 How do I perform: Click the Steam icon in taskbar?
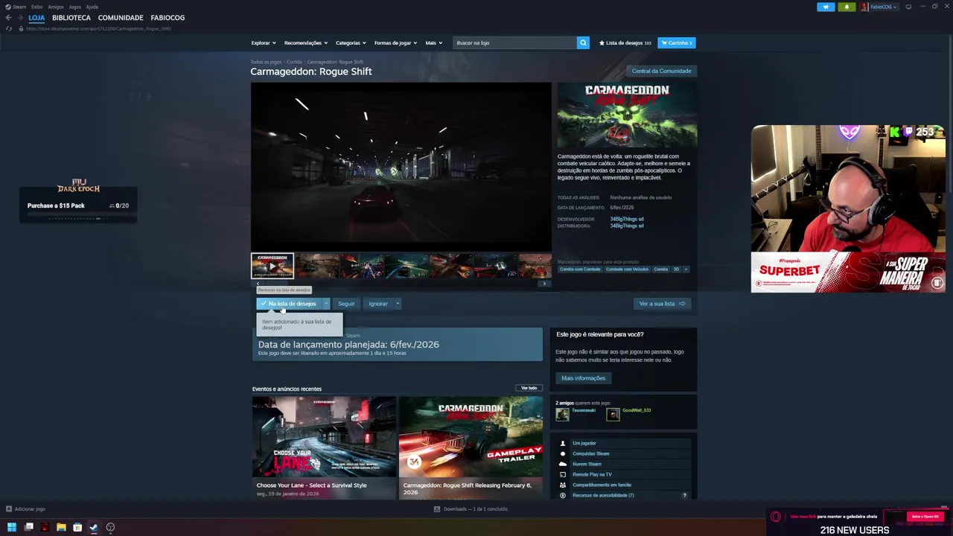click(x=94, y=527)
